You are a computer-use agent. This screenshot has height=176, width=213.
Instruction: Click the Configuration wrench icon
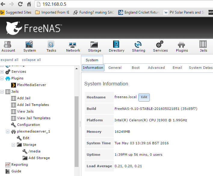[x=14, y=125]
